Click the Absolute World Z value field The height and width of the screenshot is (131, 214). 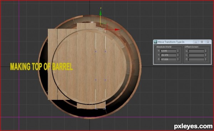coord(168,59)
